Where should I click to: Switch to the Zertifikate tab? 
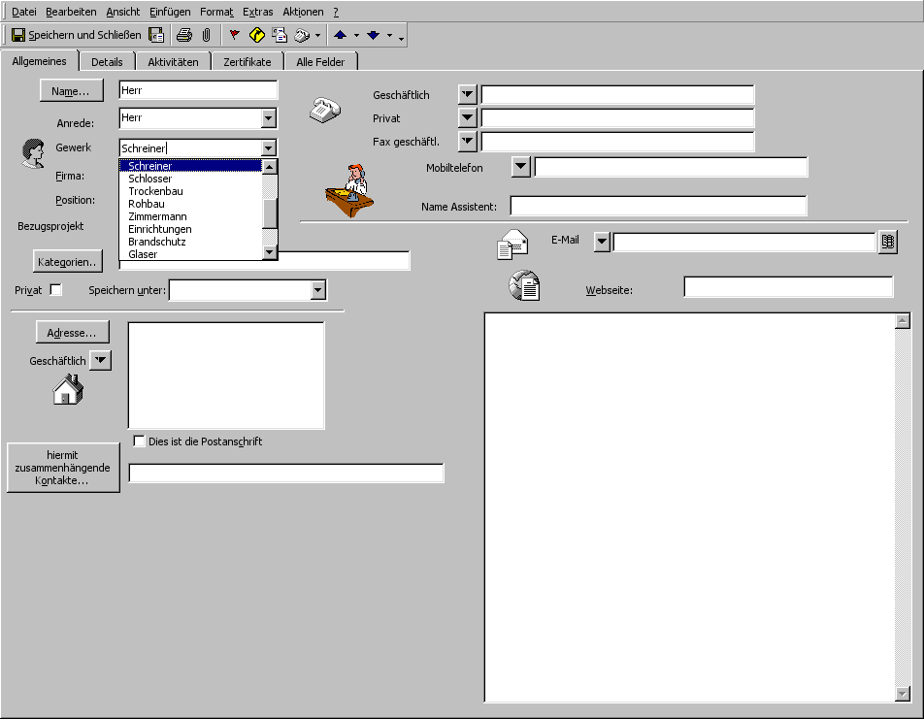[x=247, y=62]
